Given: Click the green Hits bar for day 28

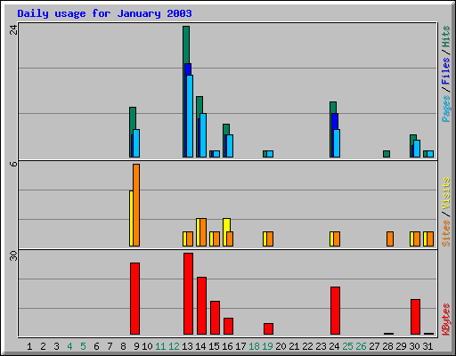Looking at the screenshot, I should click(387, 154).
